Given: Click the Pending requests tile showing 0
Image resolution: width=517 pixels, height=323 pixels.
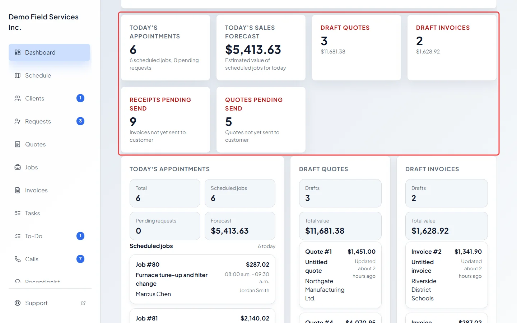Looking at the screenshot, I should [x=165, y=226].
